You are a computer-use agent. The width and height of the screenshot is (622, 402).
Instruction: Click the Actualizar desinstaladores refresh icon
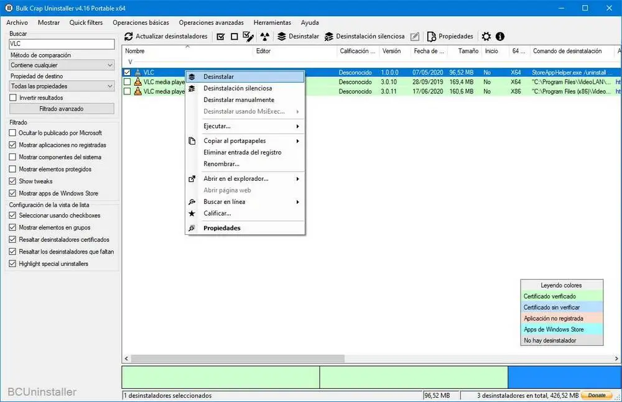129,37
